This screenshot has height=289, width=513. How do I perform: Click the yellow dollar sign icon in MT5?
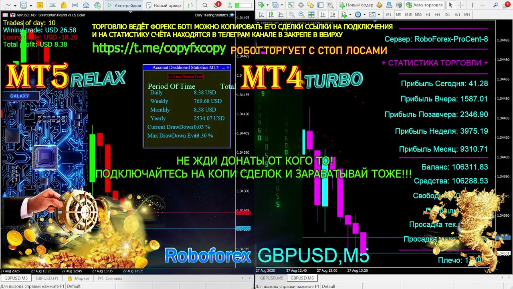pos(40,5)
